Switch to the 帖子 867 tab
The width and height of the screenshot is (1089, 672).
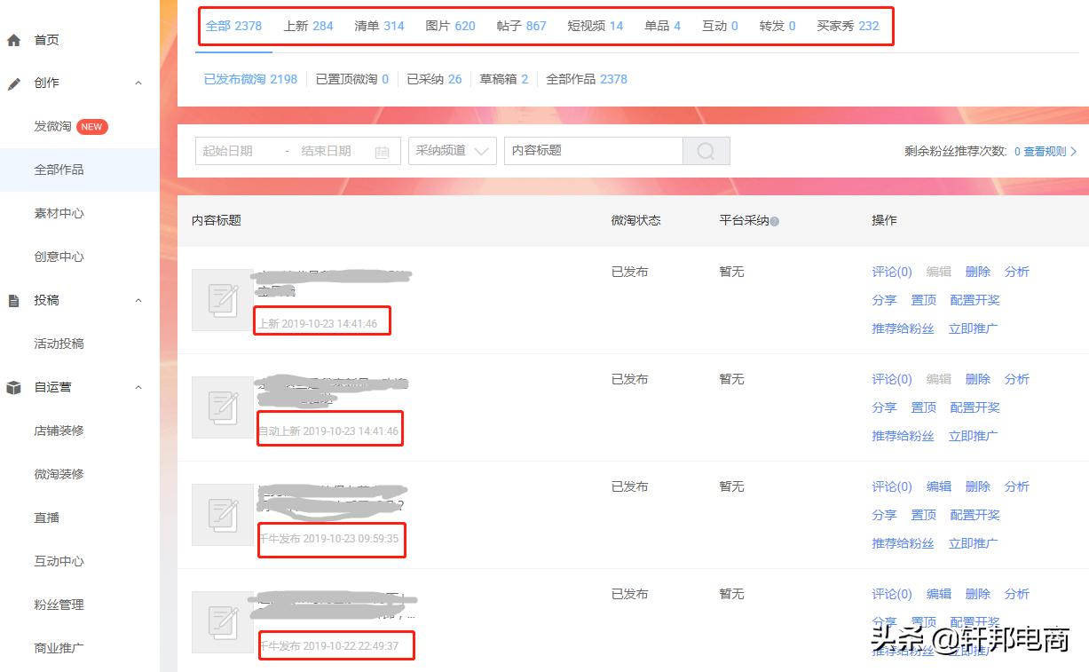click(522, 26)
